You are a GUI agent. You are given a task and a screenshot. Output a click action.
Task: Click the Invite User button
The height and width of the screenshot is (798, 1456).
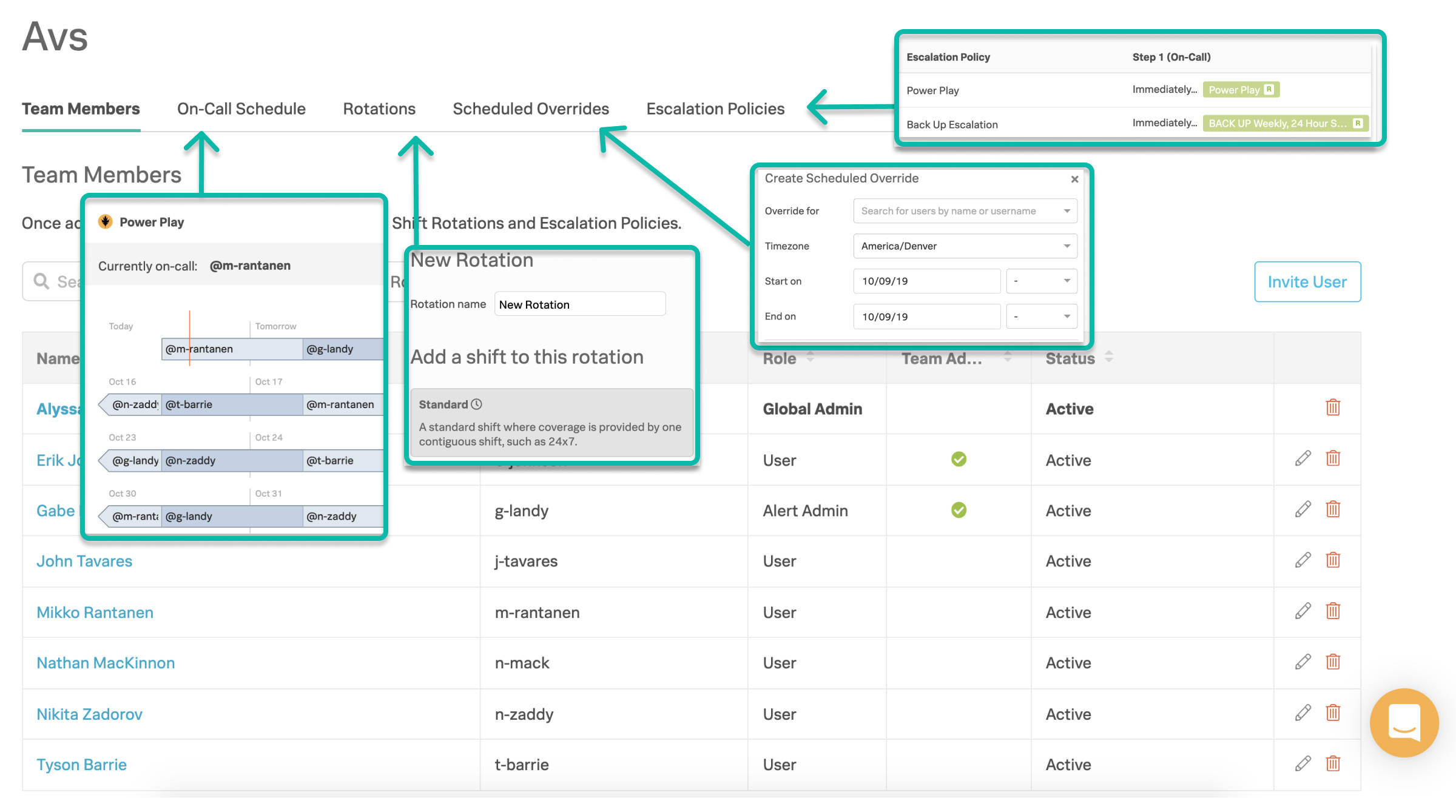coord(1307,281)
